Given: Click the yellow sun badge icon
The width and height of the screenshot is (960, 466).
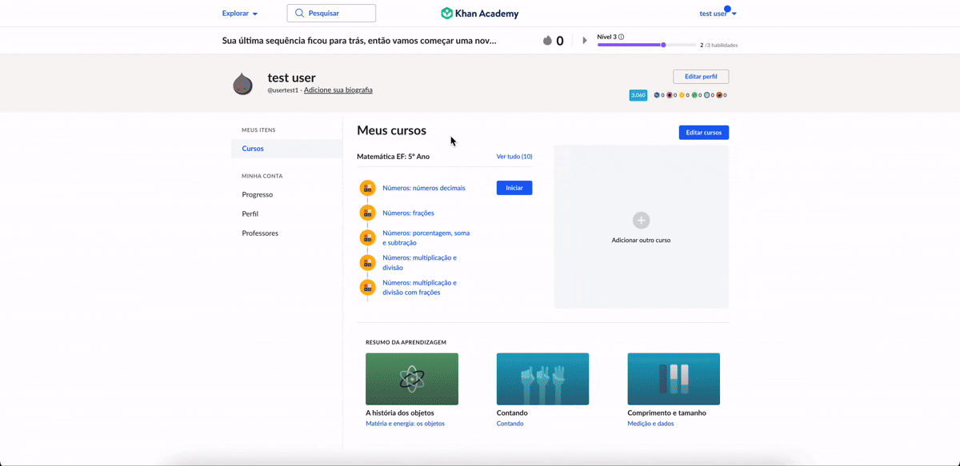Looking at the screenshot, I should [x=682, y=95].
